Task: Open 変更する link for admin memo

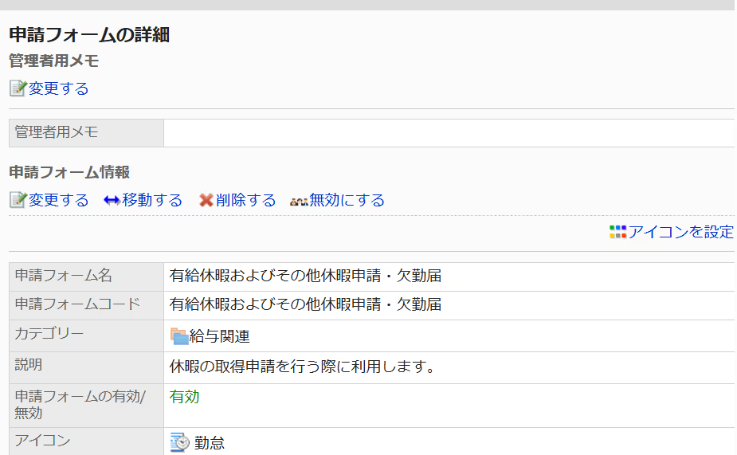Action: (58, 88)
